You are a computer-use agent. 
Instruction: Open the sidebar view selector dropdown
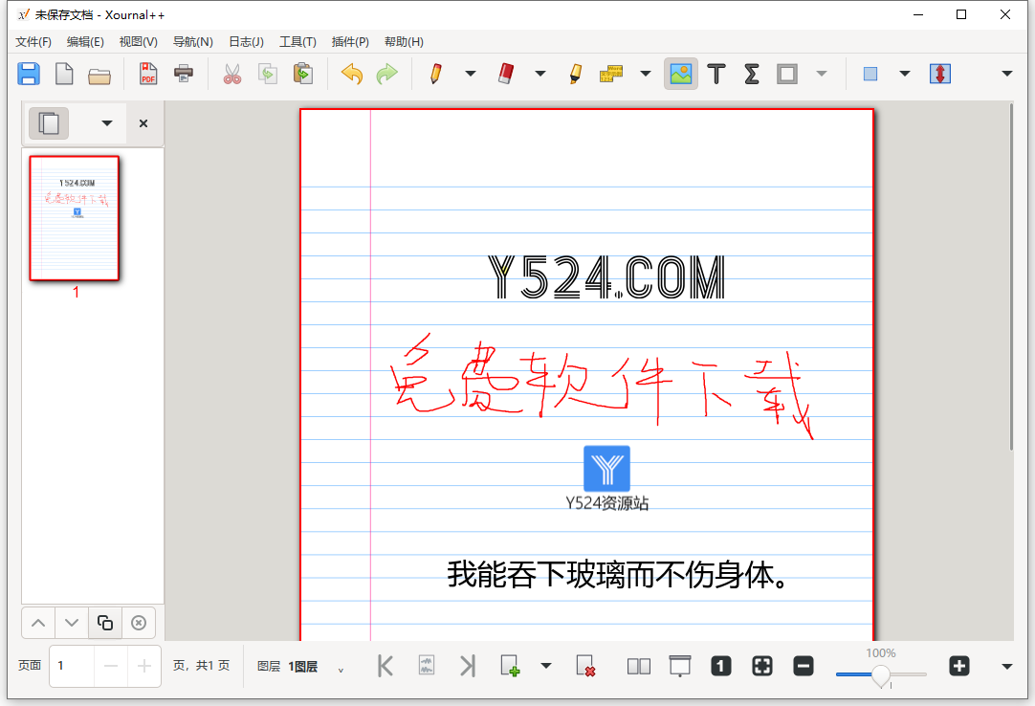point(107,122)
